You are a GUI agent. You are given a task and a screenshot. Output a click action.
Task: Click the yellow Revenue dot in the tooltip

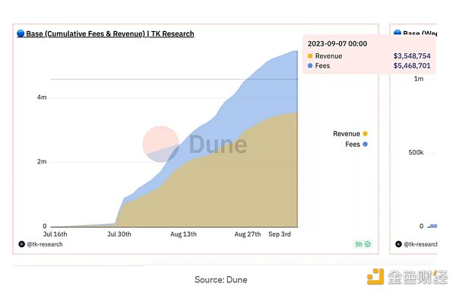pyautogui.click(x=310, y=56)
